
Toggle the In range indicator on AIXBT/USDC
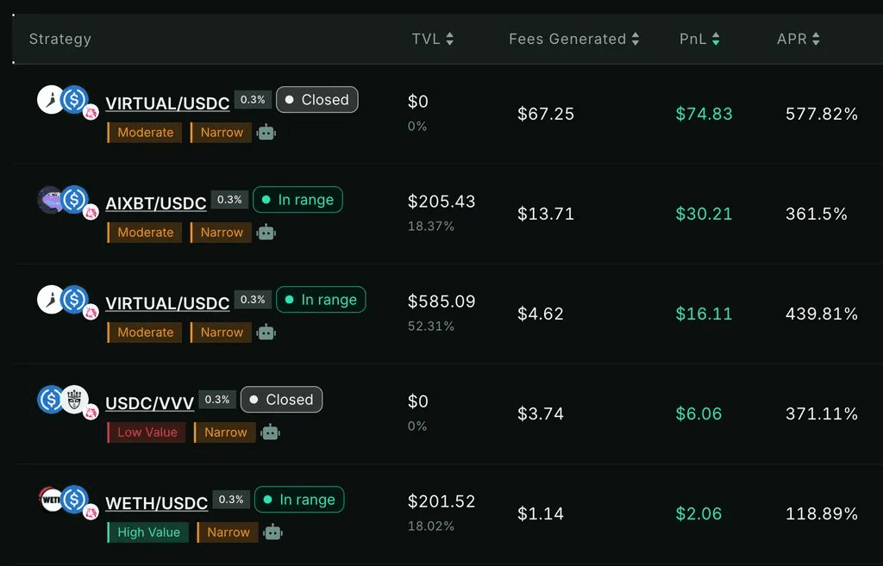[x=297, y=199]
